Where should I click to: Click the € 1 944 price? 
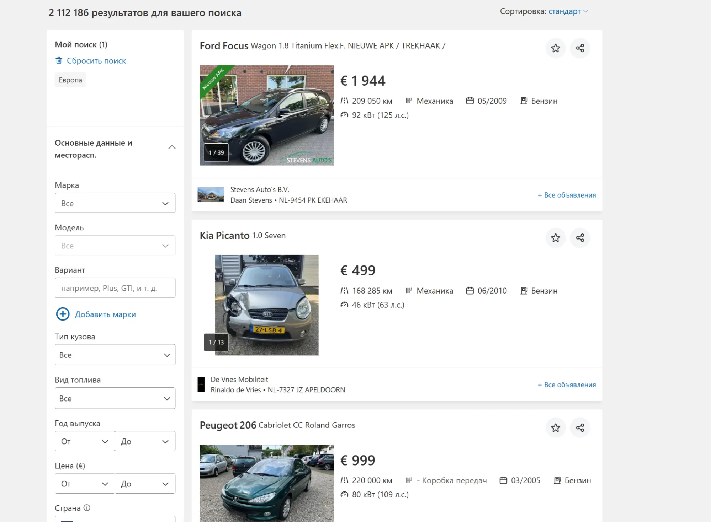click(x=363, y=81)
